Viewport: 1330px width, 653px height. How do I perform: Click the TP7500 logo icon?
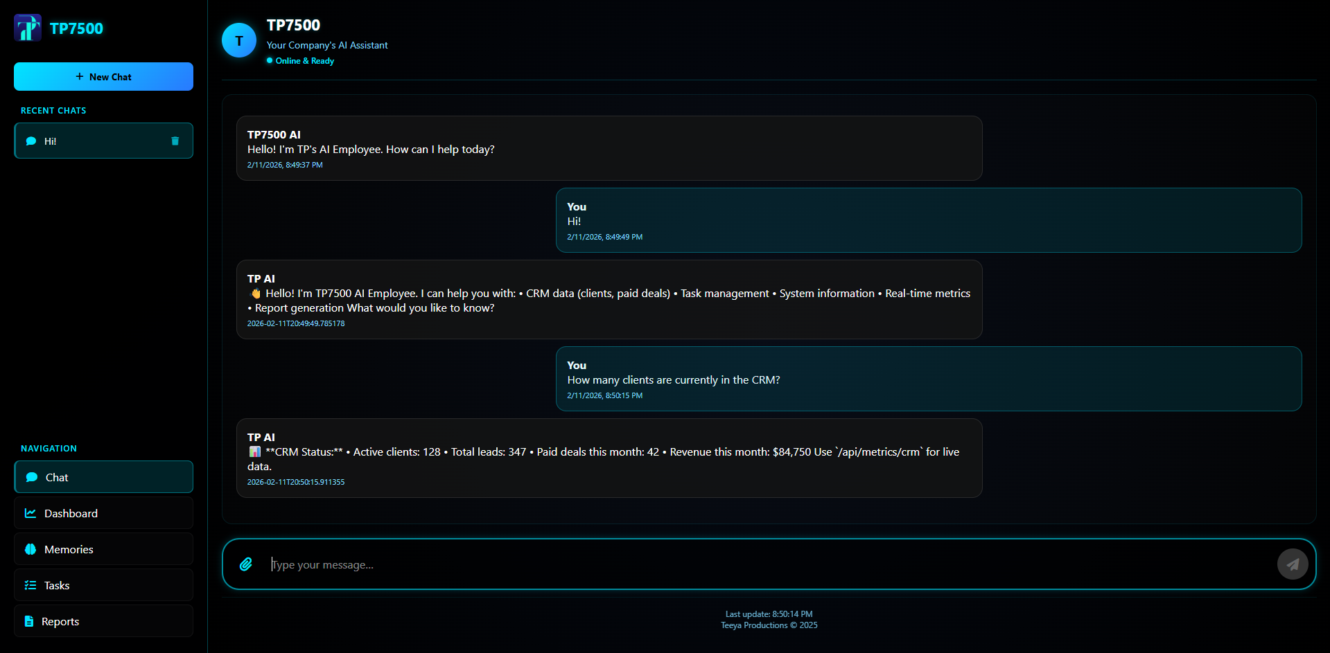point(28,28)
